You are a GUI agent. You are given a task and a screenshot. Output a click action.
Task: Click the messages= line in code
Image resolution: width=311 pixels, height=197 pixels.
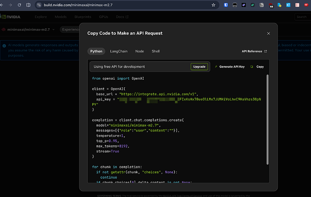137,130
